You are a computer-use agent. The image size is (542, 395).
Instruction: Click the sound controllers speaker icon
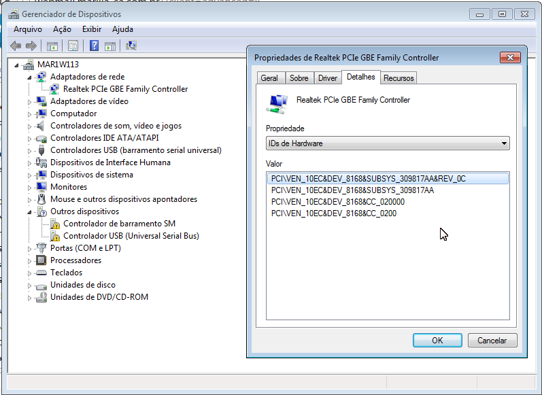pos(41,126)
